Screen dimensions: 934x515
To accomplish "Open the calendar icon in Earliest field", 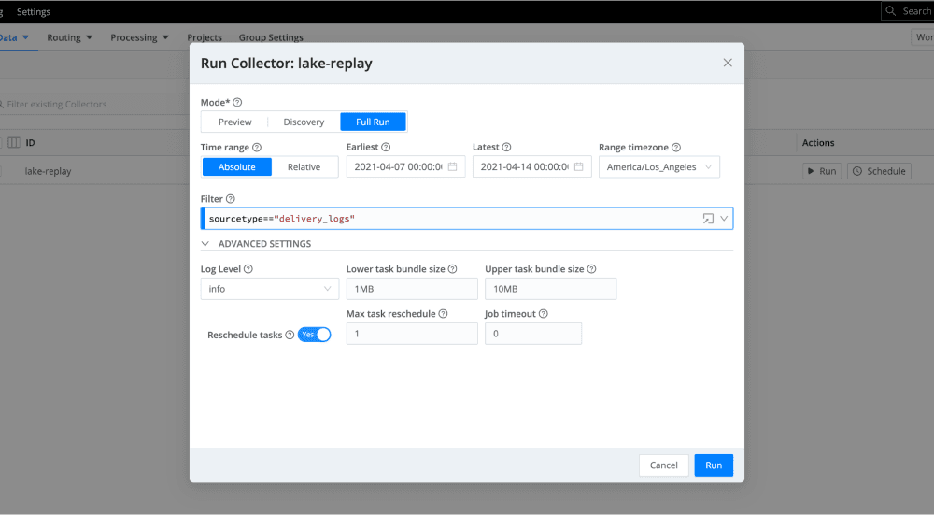I will [452, 167].
